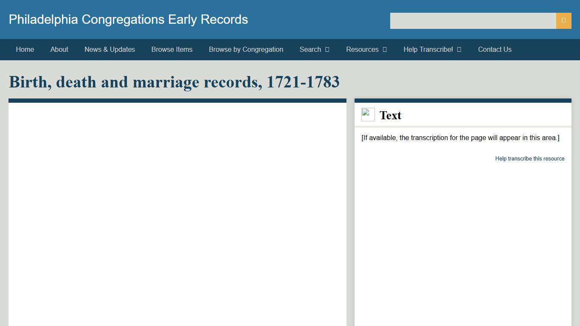Expand the Help Transcribe! dropdown
Image resolution: width=580 pixels, height=326 pixels.
[432, 49]
